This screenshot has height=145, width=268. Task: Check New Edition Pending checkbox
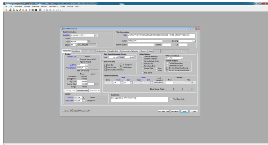click(x=105, y=70)
